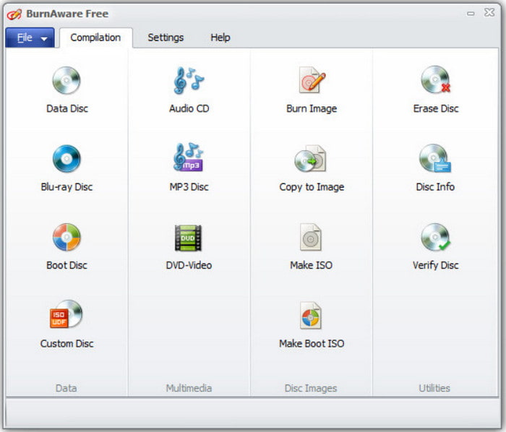Screen dimensions: 506x432
Task: Open the DVD-Video filmstrip icon
Action: (188, 238)
